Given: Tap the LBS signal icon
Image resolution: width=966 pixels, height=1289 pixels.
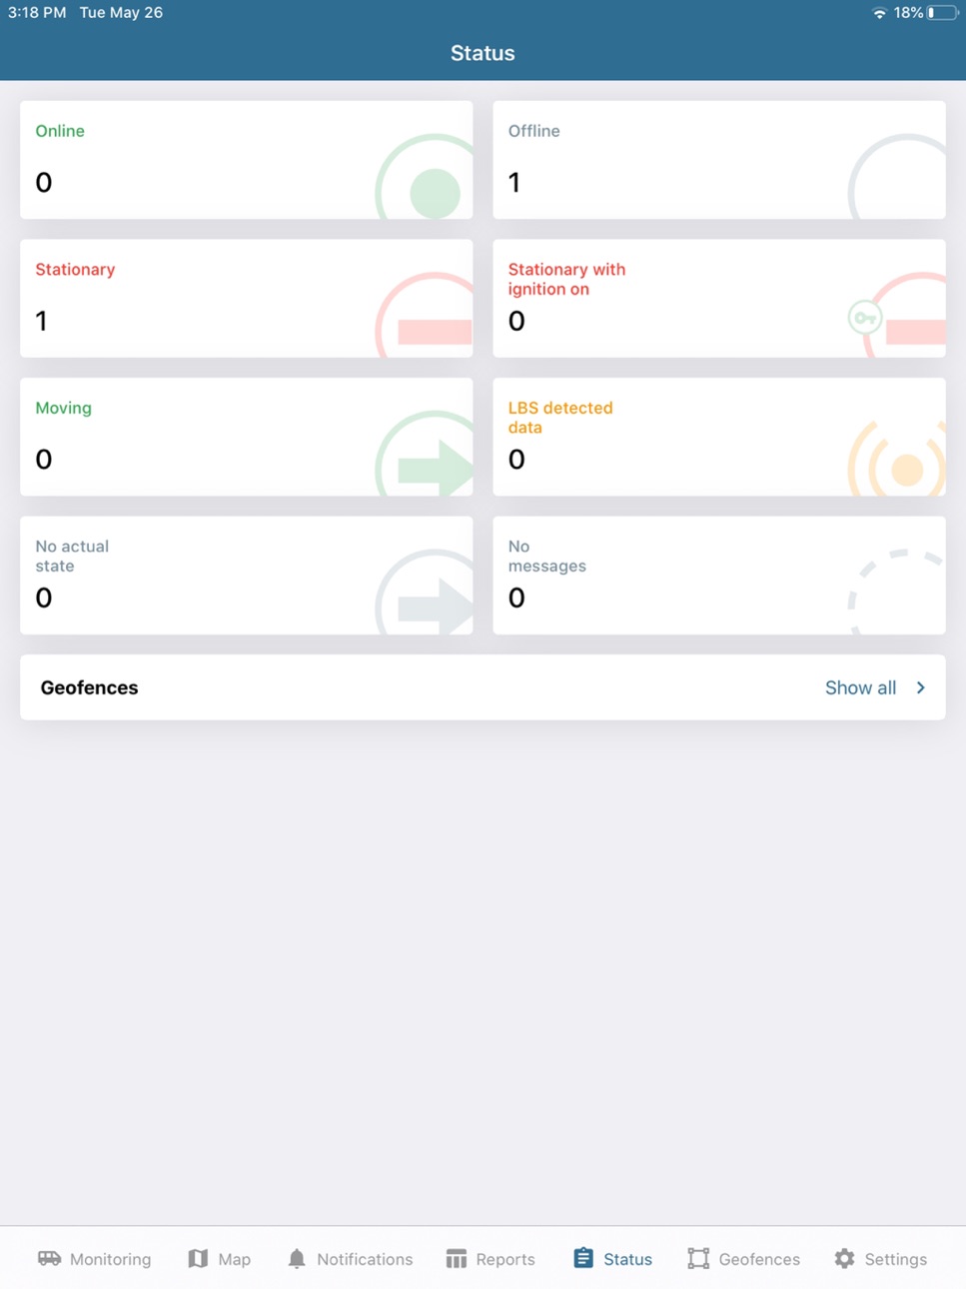Looking at the screenshot, I should (897, 463).
